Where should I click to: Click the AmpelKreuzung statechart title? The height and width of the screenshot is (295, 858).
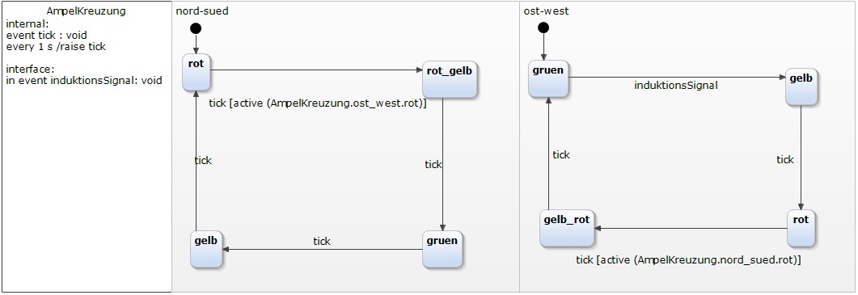tap(86, 11)
